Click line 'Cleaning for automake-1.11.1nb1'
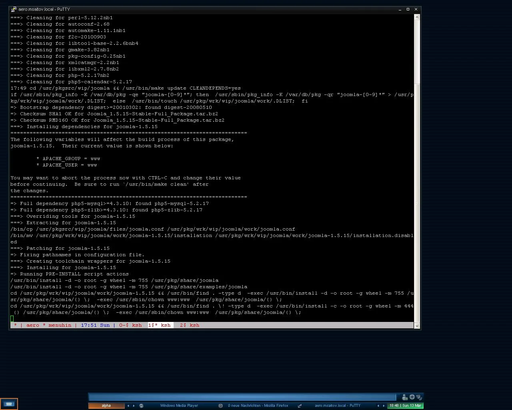This screenshot has height=410, width=512. pyautogui.click(x=68, y=30)
